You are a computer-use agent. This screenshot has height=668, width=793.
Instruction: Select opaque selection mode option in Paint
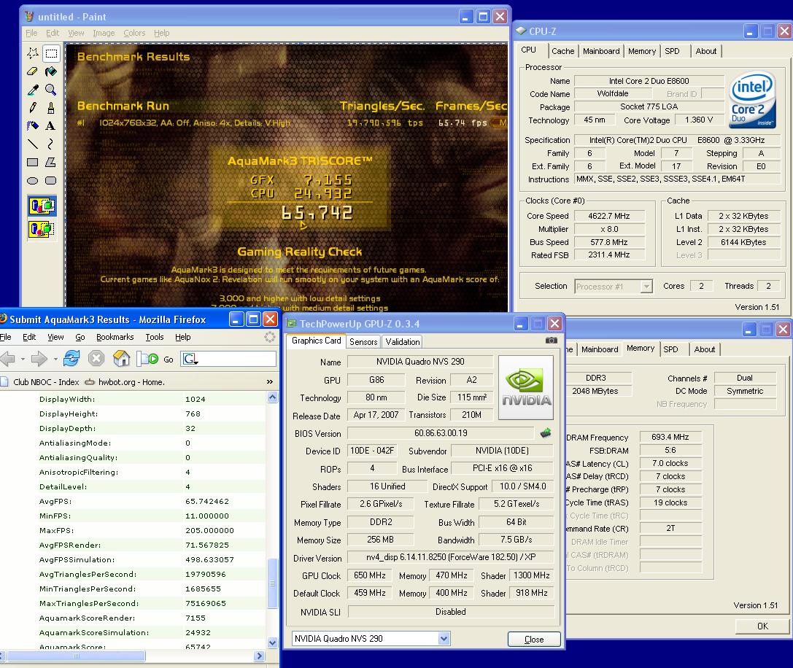tap(42, 206)
